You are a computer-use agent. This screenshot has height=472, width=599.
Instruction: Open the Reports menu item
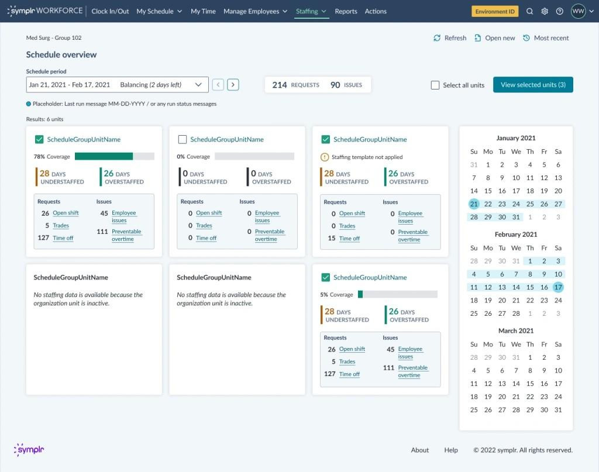tap(346, 11)
